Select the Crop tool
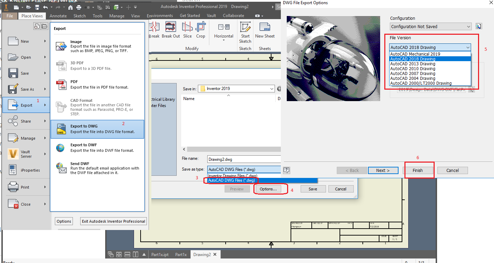This screenshot has height=263, width=494. (201, 30)
